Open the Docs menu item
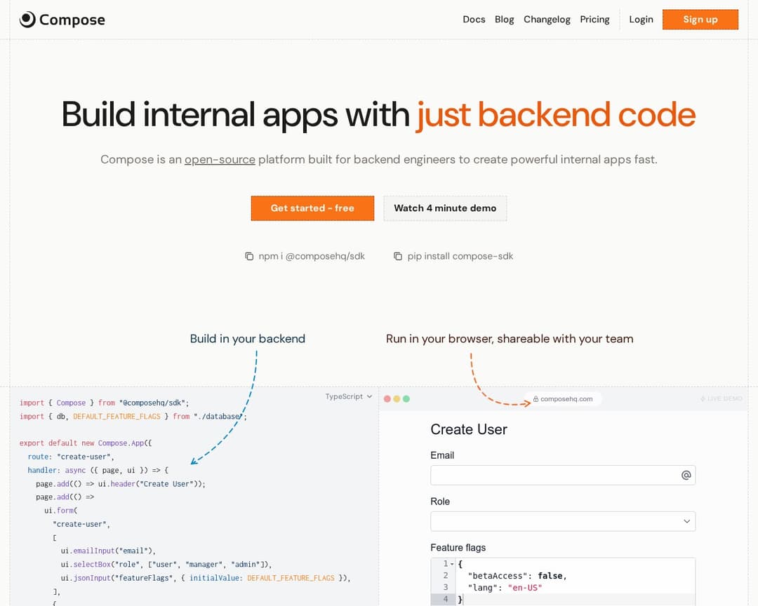The height and width of the screenshot is (606, 758). [x=474, y=20]
